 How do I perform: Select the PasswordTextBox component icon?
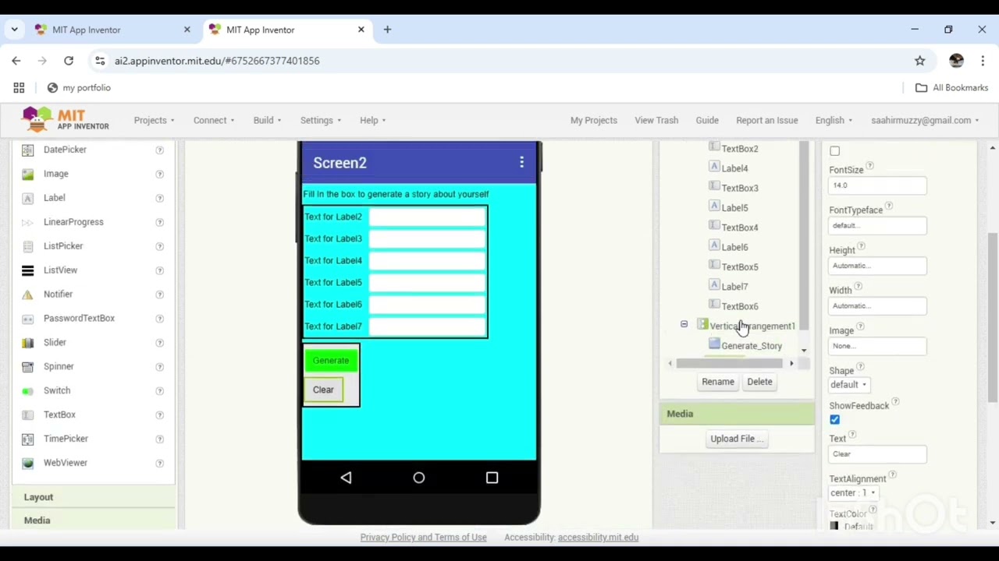click(x=28, y=319)
